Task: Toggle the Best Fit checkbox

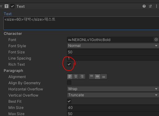Action: coord(69,101)
